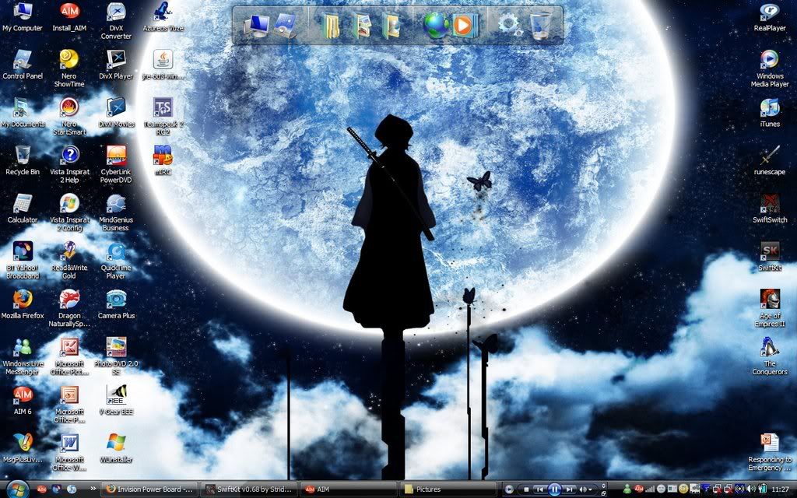
Task: Open the documents folder in dock
Action: tap(330, 26)
